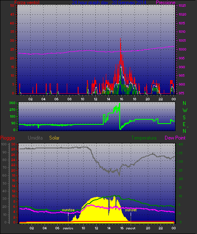Click the sunset label on bottom time axis
197x234 pixels.
click(131, 229)
